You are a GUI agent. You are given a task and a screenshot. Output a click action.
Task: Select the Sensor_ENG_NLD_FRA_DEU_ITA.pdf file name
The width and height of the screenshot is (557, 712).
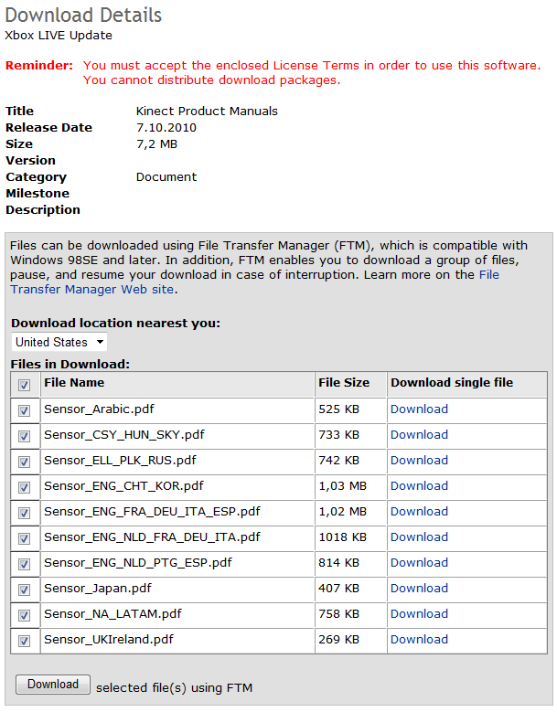(x=152, y=537)
